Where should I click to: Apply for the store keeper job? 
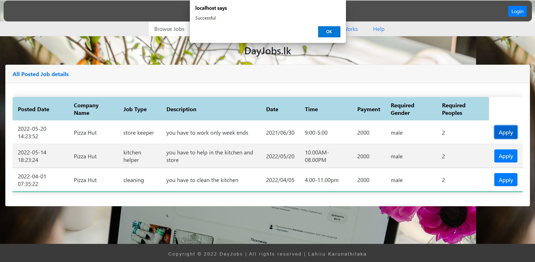coord(505,132)
